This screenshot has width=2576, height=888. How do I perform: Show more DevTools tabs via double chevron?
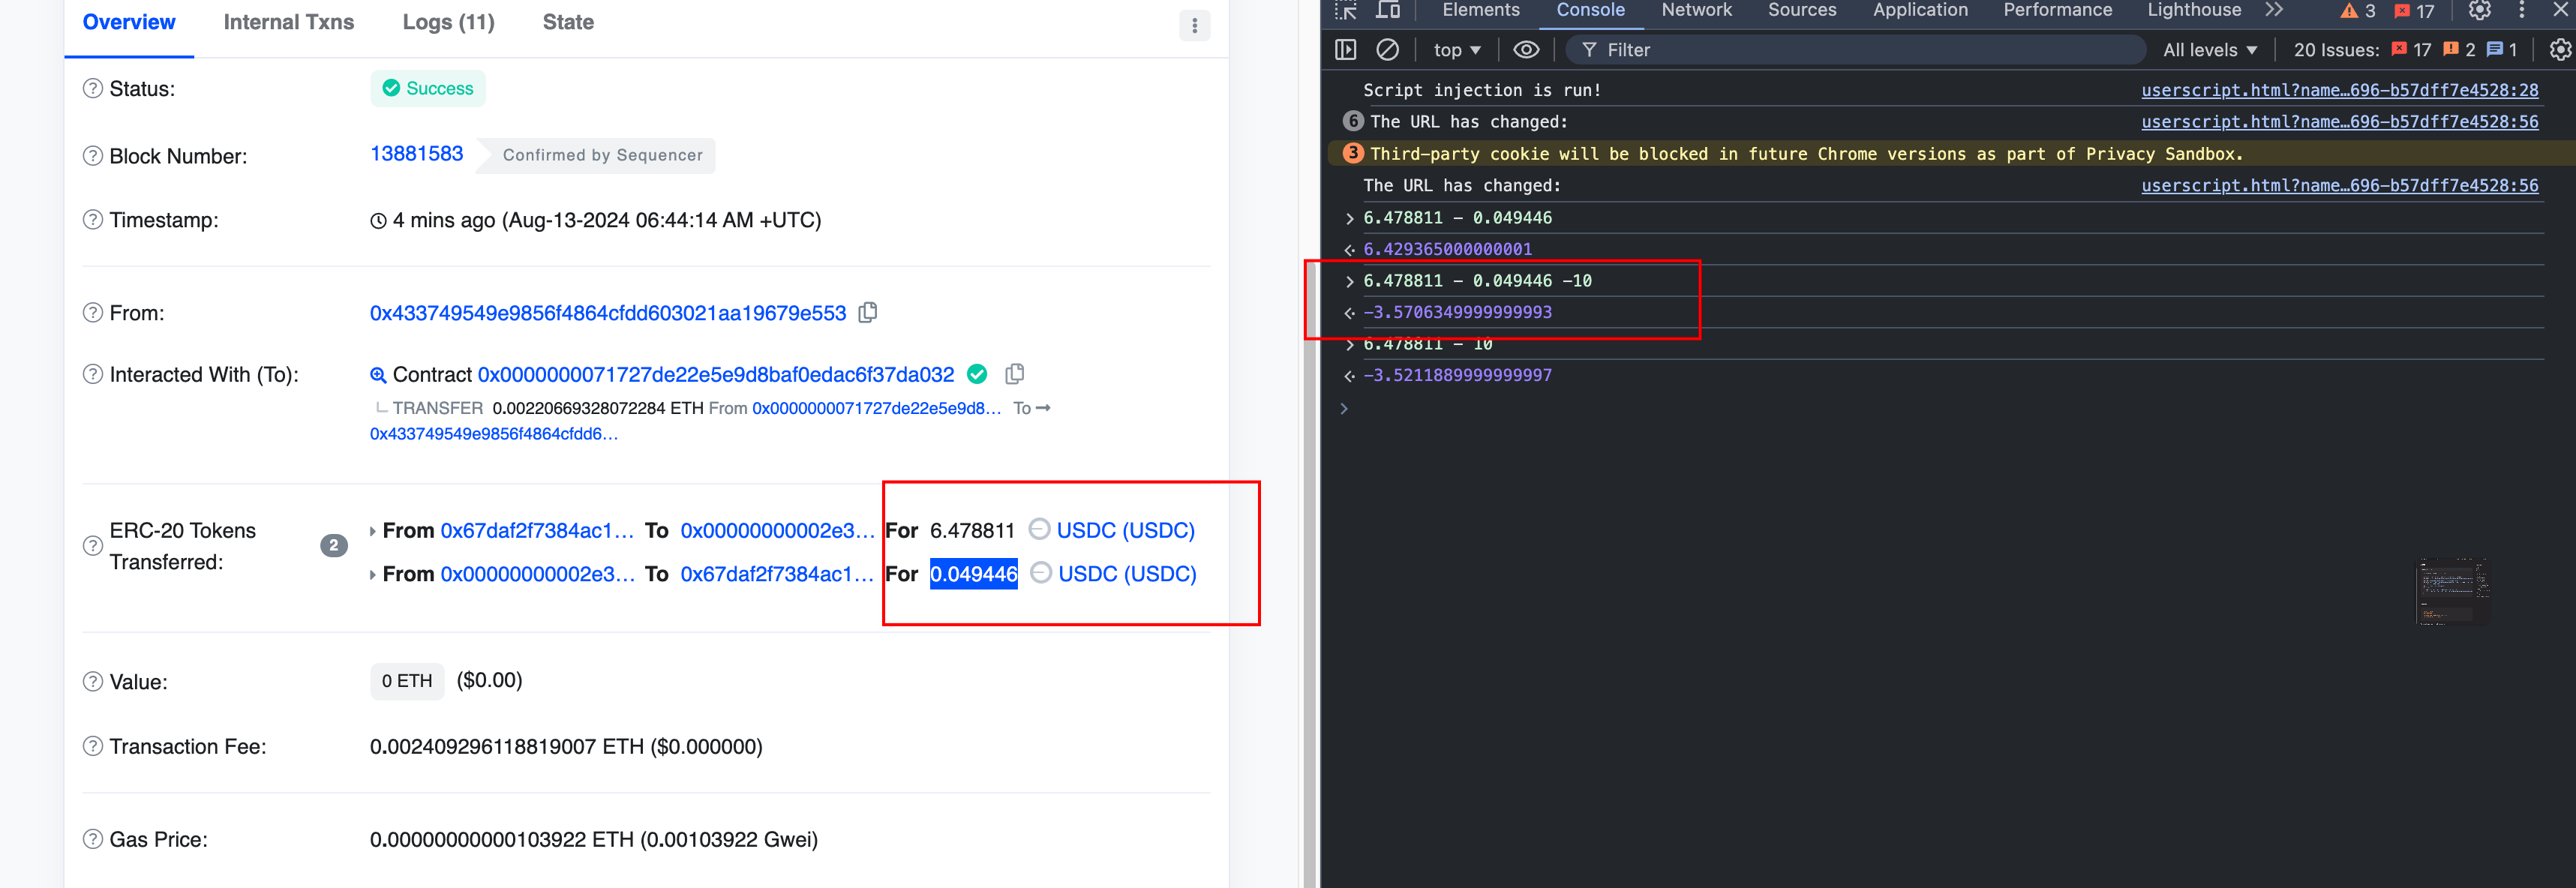[x=2274, y=10]
